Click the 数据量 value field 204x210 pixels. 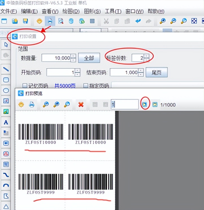click(56, 58)
